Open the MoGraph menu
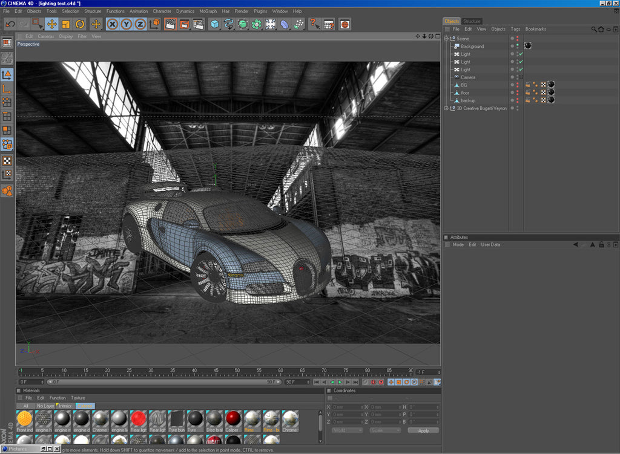Image resolution: width=620 pixels, height=454 pixels. point(208,11)
